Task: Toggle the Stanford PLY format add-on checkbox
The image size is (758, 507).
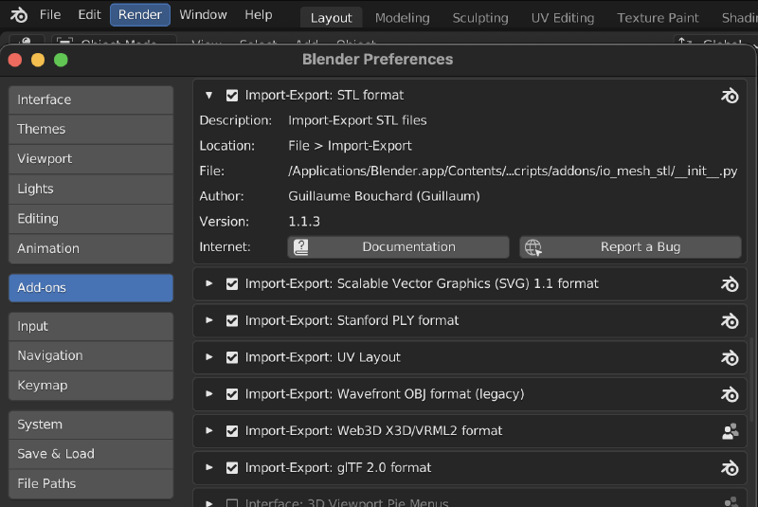Action: (x=232, y=320)
